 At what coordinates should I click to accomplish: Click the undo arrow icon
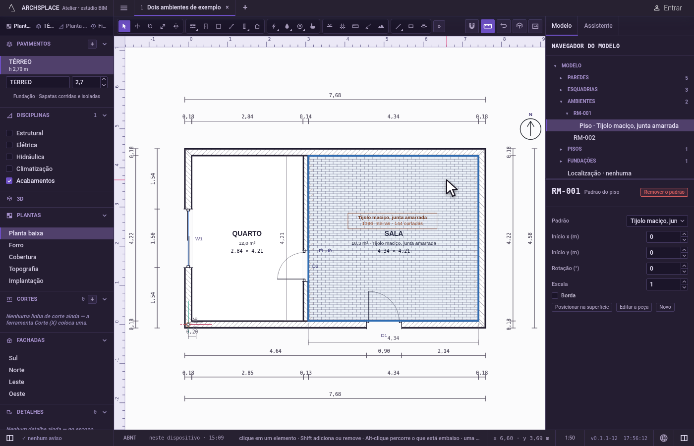coord(504,26)
